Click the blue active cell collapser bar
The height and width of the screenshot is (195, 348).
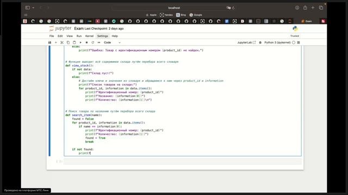click(x=49, y=101)
